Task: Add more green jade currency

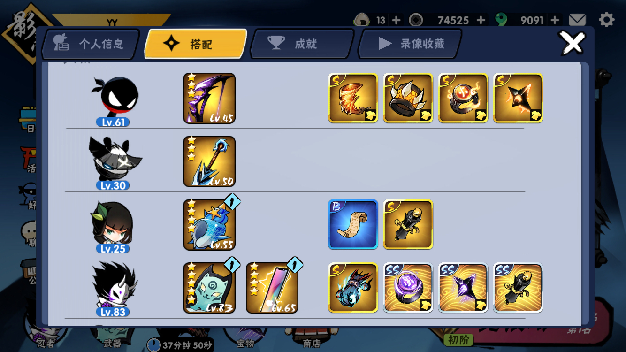Action: (555, 20)
